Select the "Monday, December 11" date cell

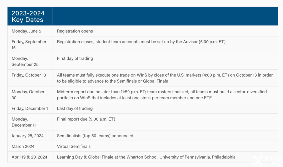pyautogui.click(x=24, y=122)
